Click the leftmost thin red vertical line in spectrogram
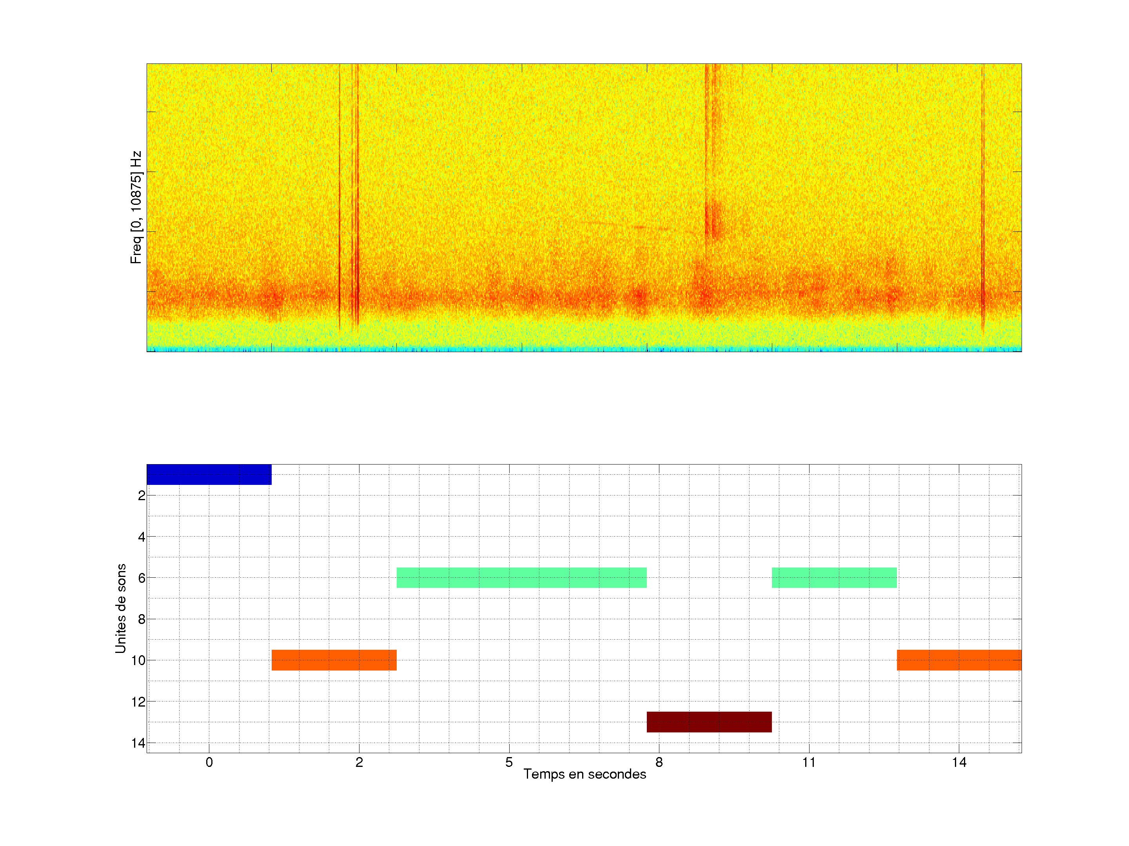1129x846 pixels. click(x=339, y=204)
